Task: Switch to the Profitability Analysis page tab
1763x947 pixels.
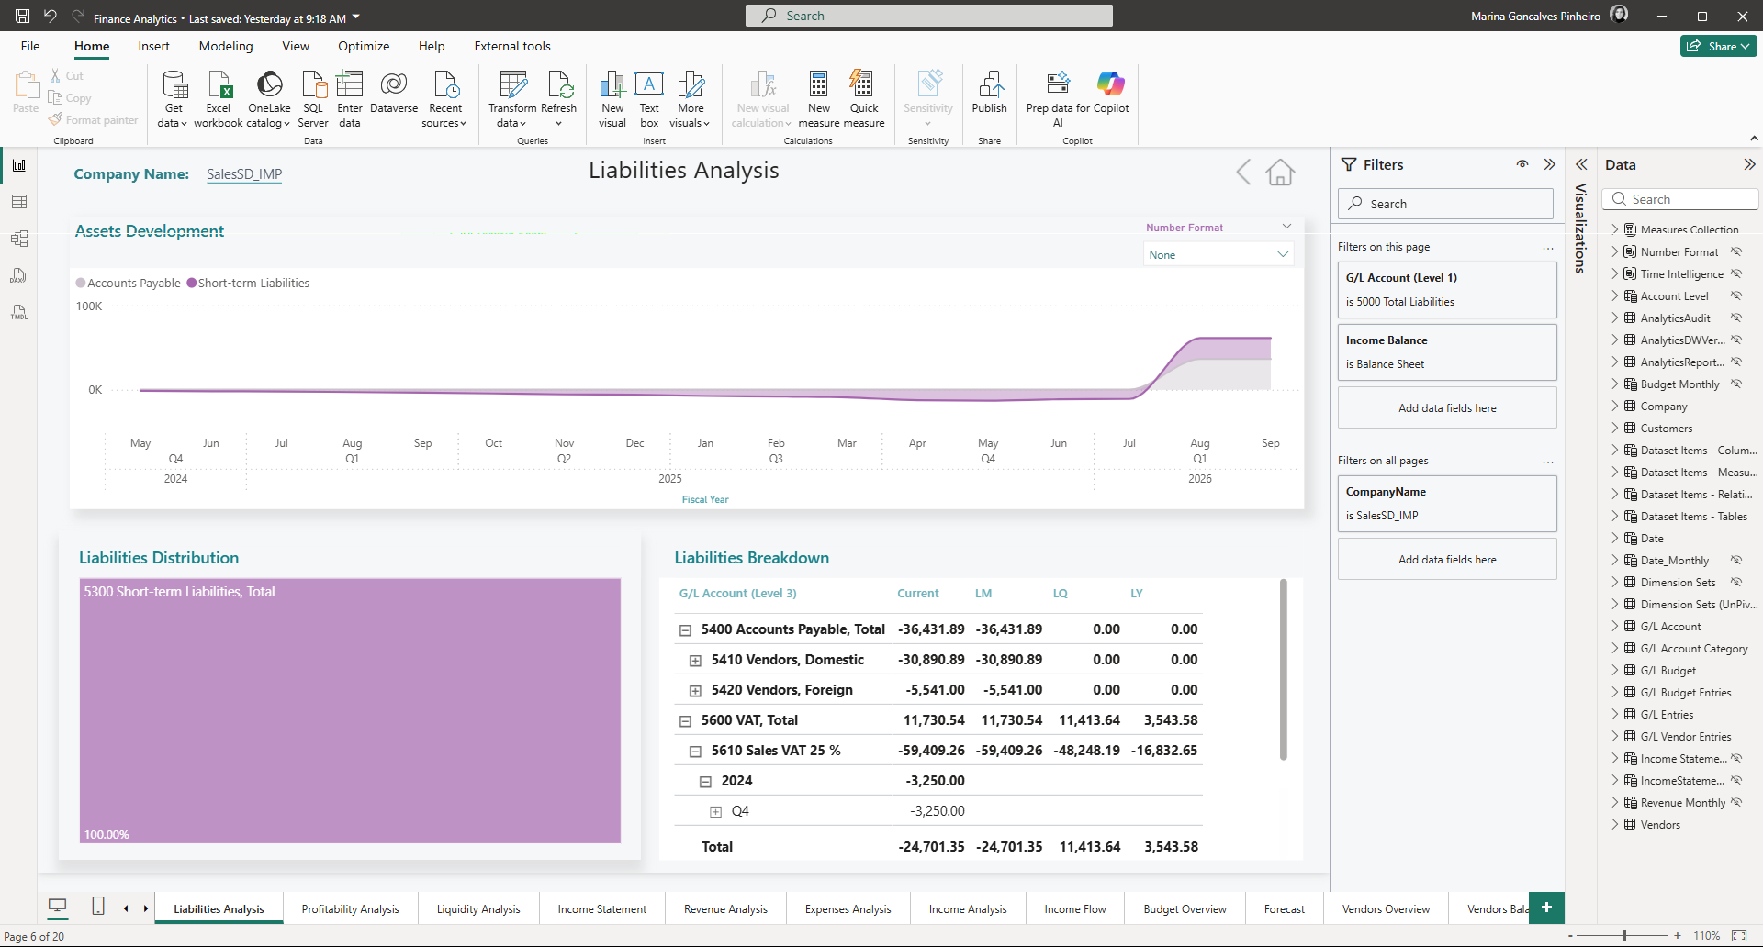Action: point(350,909)
